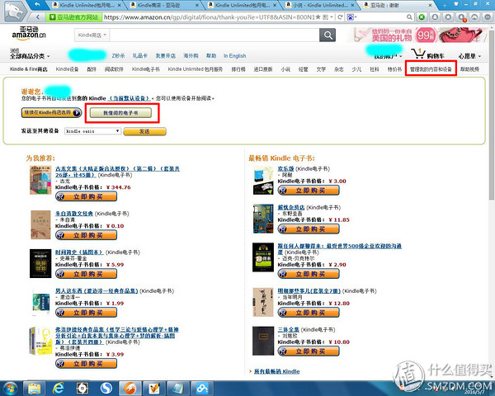This screenshot has height=396, width=495.
Task: Open the 所有最畅销 Kindle link
Action: pyautogui.click(x=277, y=371)
